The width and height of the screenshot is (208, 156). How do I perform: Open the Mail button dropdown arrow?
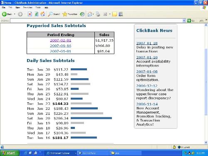93,14
